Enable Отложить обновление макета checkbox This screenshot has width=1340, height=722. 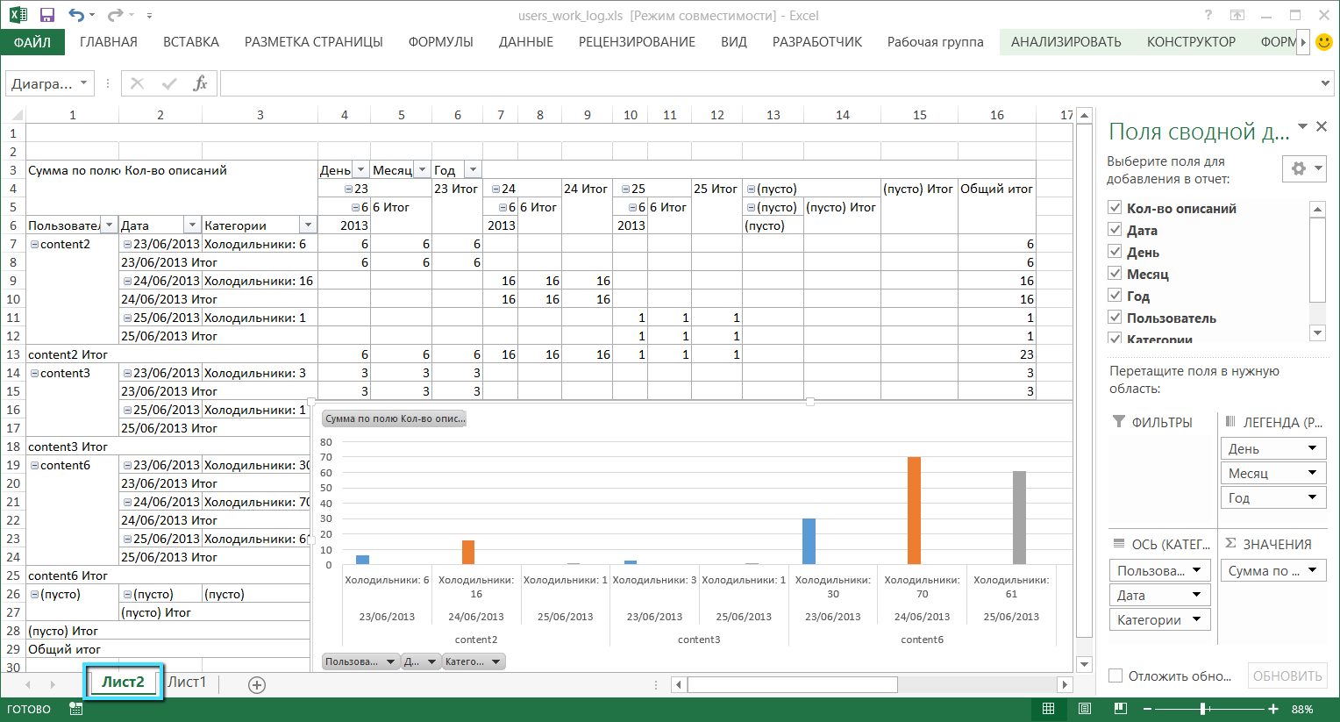point(1115,676)
